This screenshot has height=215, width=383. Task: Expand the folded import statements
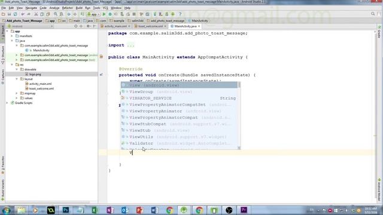130,45
